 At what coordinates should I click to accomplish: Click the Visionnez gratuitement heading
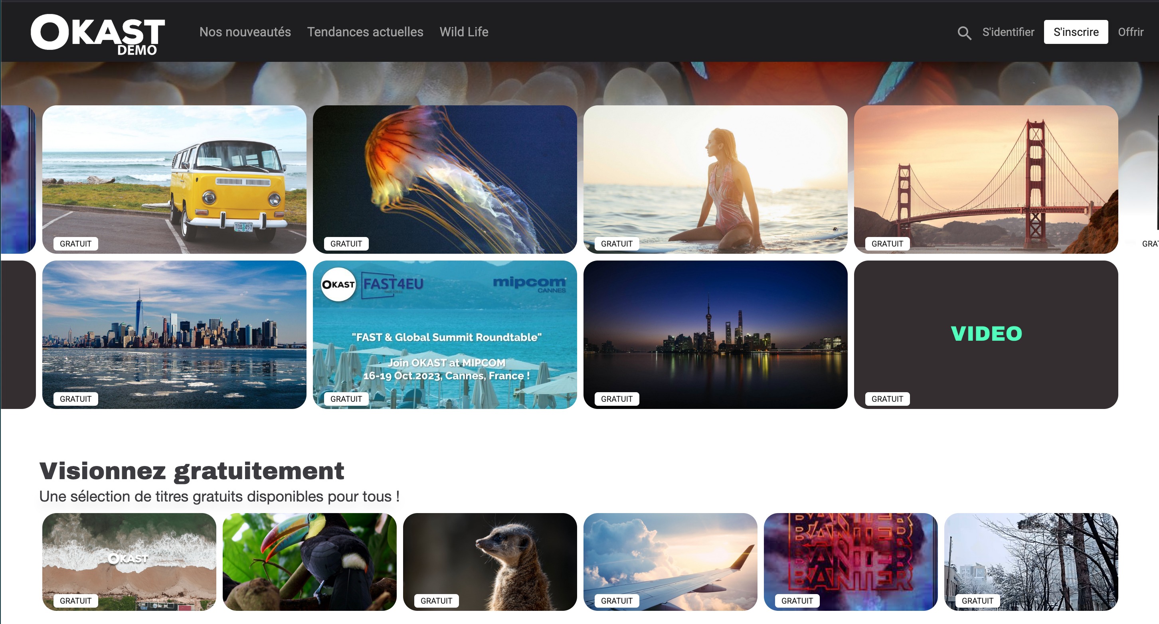pos(192,471)
